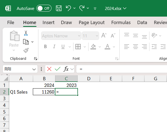
Task: Cancel the formula entry with red X
Action: click(49, 69)
